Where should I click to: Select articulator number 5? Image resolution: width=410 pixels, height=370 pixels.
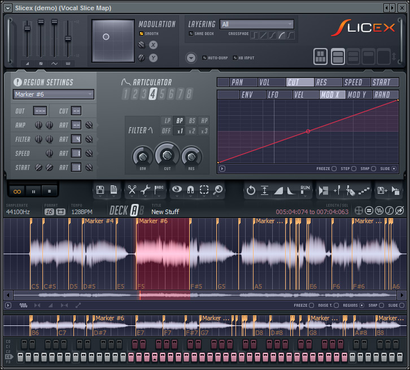pyautogui.click(x=162, y=94)
